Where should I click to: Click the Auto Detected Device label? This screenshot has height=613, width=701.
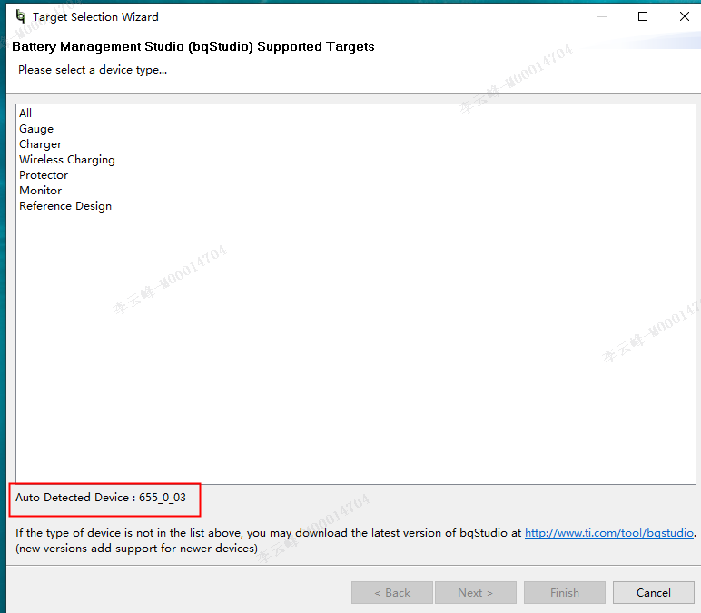click(x=101, y=497)
